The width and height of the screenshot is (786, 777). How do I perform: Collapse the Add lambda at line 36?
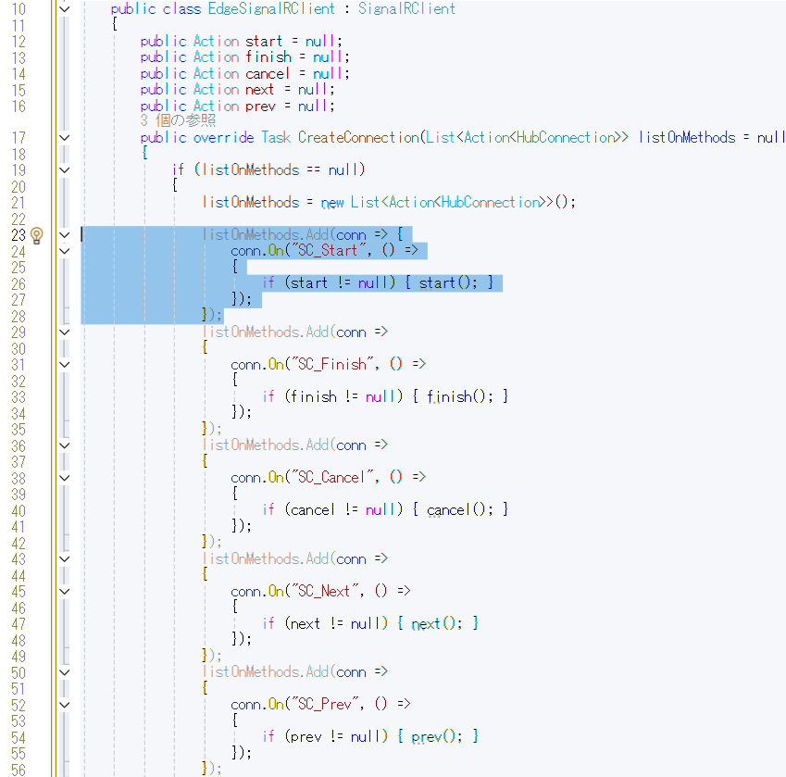point(65,445)
